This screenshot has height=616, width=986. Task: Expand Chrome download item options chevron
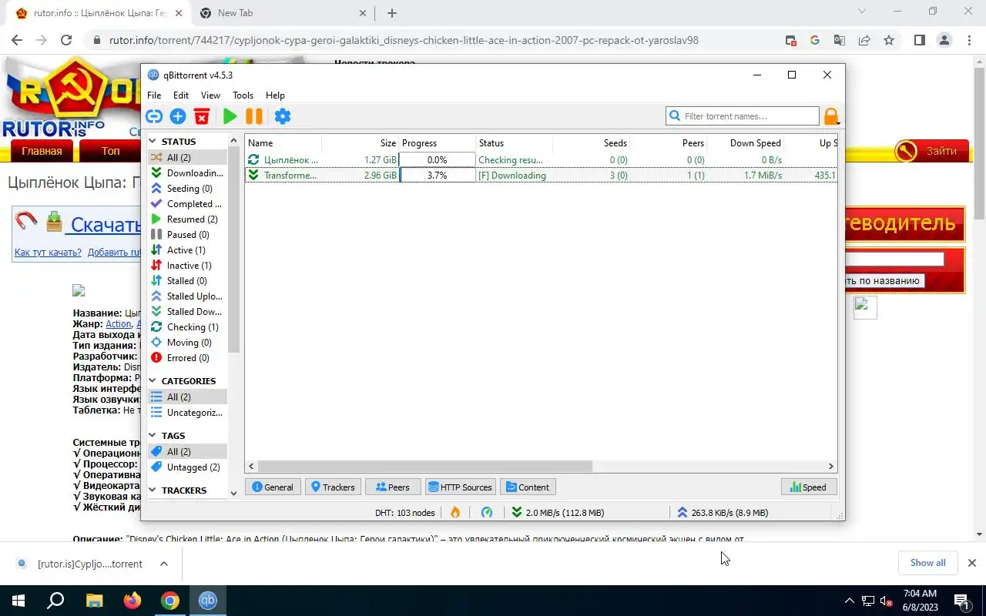[x=164, y=564]
